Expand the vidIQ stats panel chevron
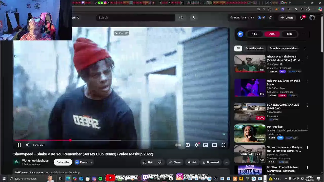 point(303,34)
